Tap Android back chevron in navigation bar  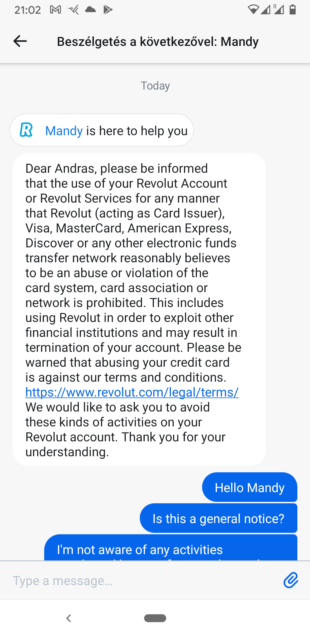tap(69, 618)
